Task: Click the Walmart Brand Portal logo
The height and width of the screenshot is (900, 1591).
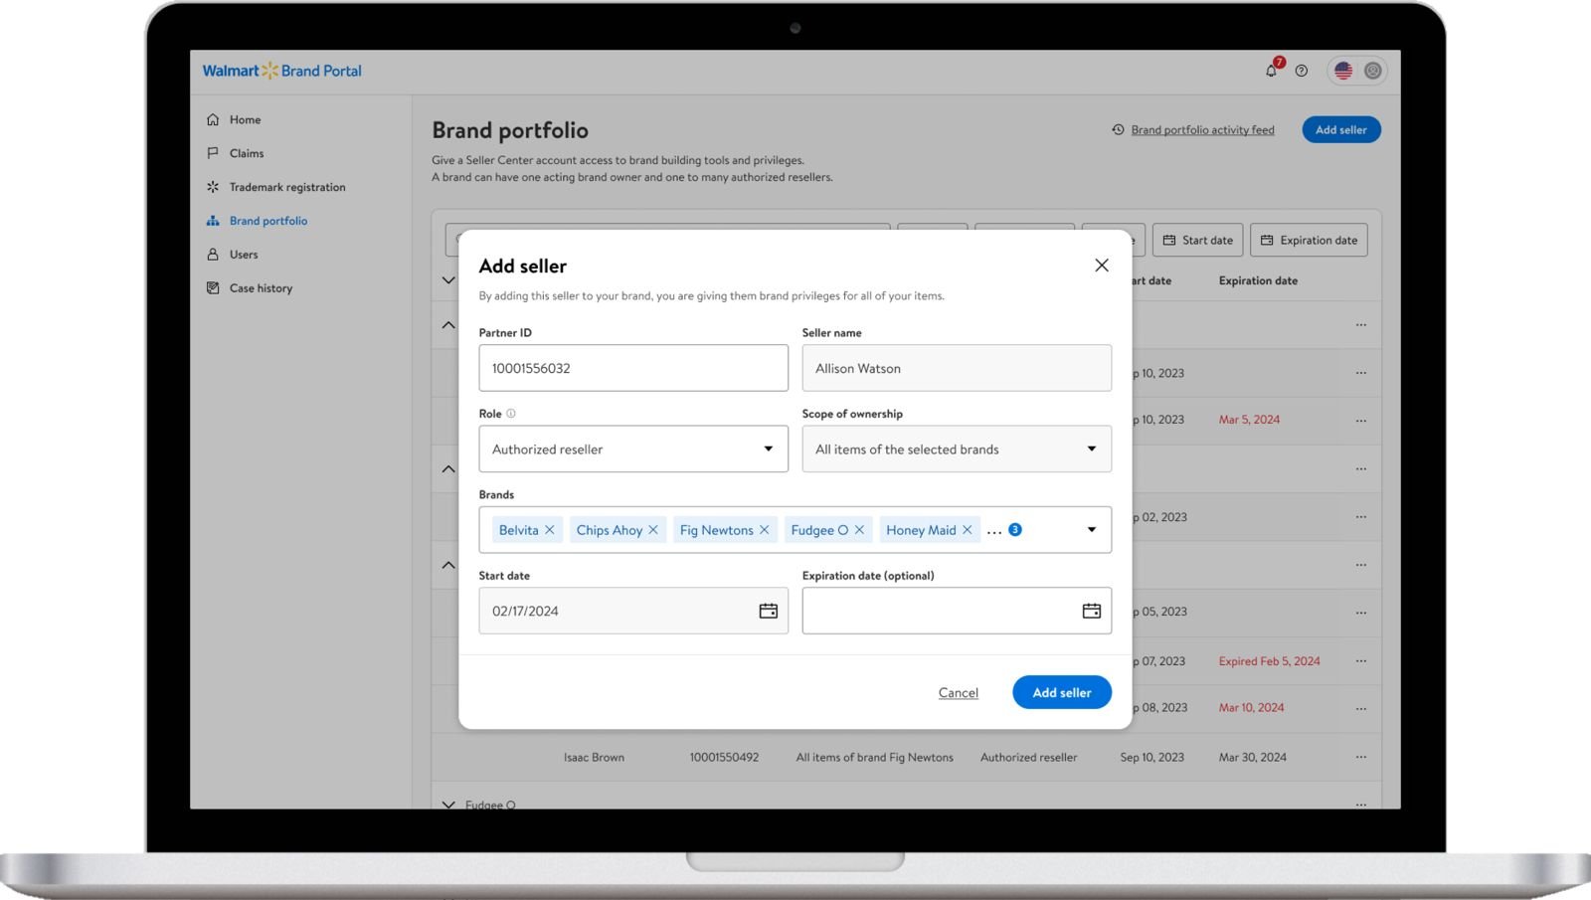Action: pos(282,71)
